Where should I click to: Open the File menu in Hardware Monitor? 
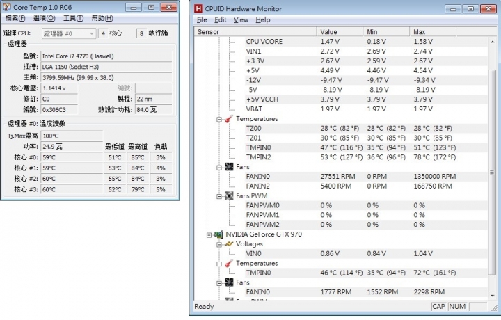202,19
